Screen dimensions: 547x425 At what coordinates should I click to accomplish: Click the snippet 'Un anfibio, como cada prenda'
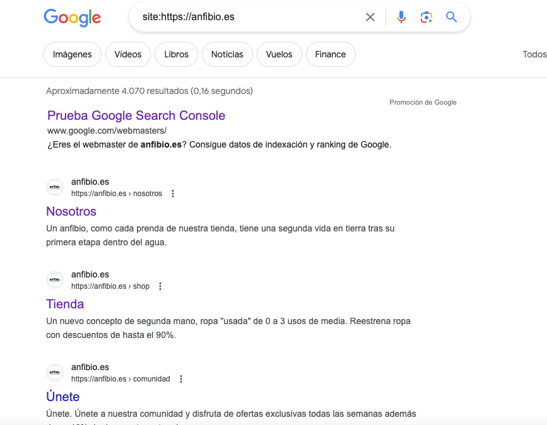[x=220, y=235]
